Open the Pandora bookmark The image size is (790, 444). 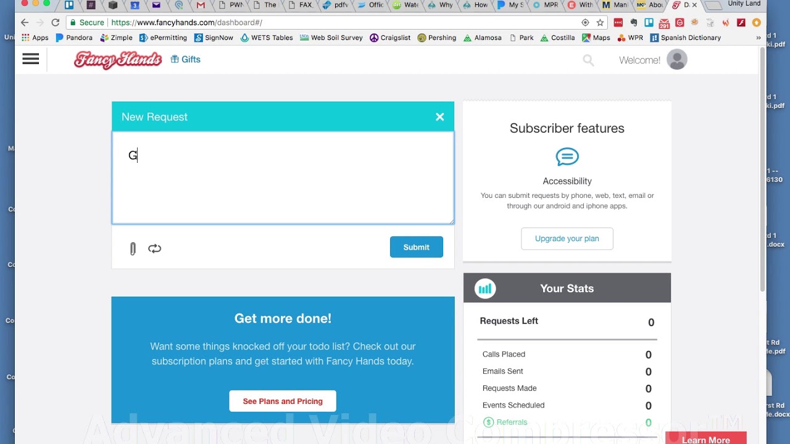pyautogui.click(x=74, y=38)
